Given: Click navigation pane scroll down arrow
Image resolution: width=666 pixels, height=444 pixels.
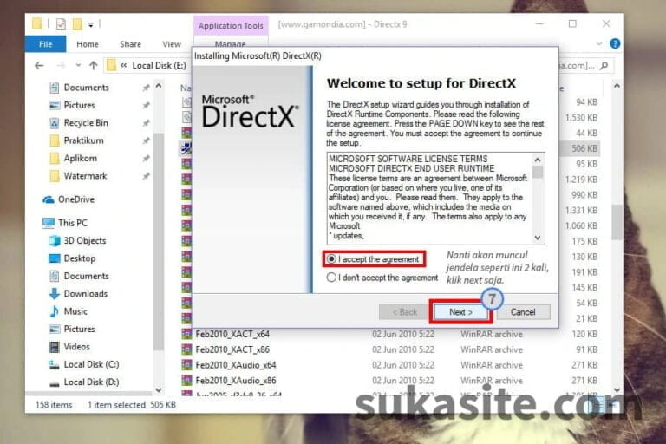Looking at the screenshot, I should pyautogui.click(x=159, y=390).
